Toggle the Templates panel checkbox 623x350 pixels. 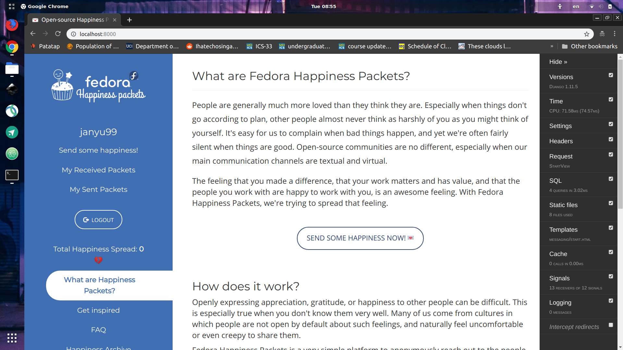611,228
